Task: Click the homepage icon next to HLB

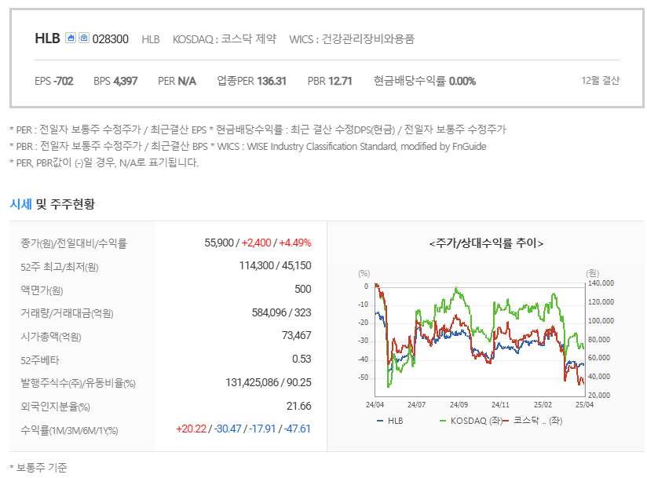Action: (x=71, y=38)
